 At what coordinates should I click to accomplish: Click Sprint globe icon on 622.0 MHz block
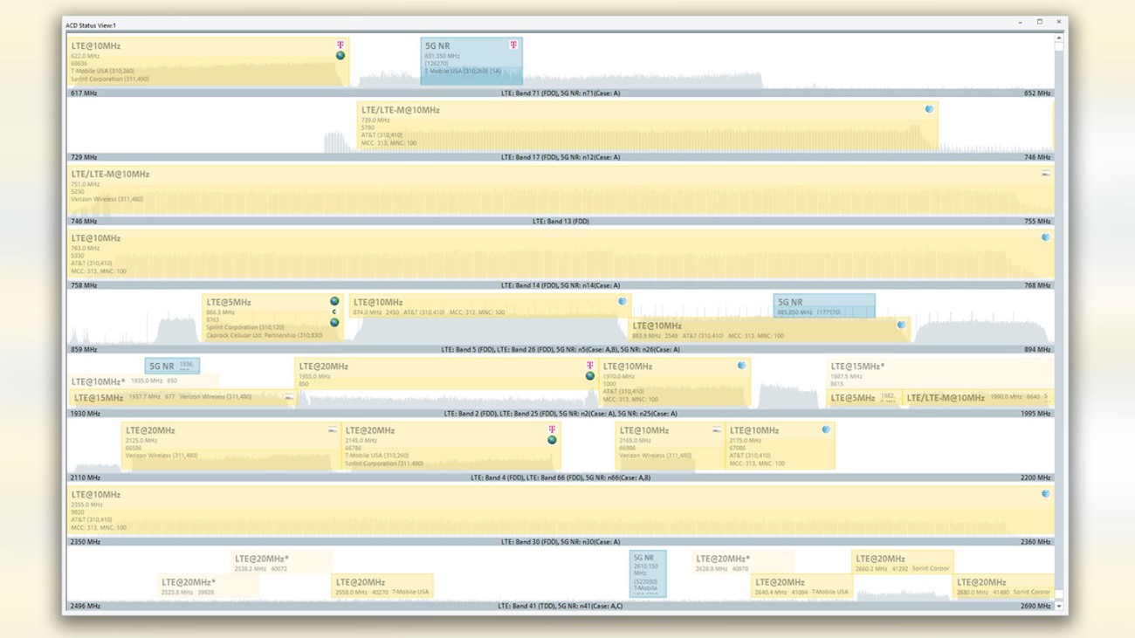340,56
